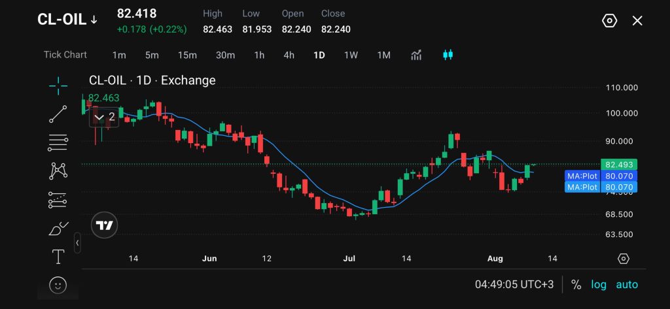Click the 82.463 legend value
The width and height of the screenshot is (670, 309).
[104, 98]
